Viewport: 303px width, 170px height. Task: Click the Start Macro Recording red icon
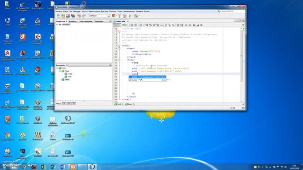point(186,25)
